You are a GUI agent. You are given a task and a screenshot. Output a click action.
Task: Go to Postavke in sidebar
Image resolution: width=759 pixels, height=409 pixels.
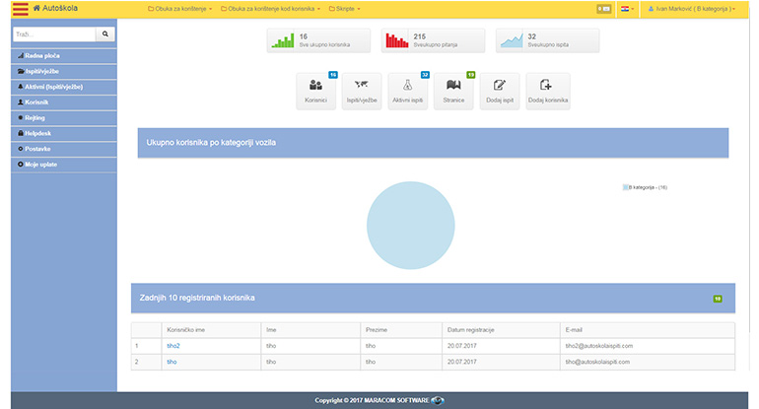[x=38, y=148]
